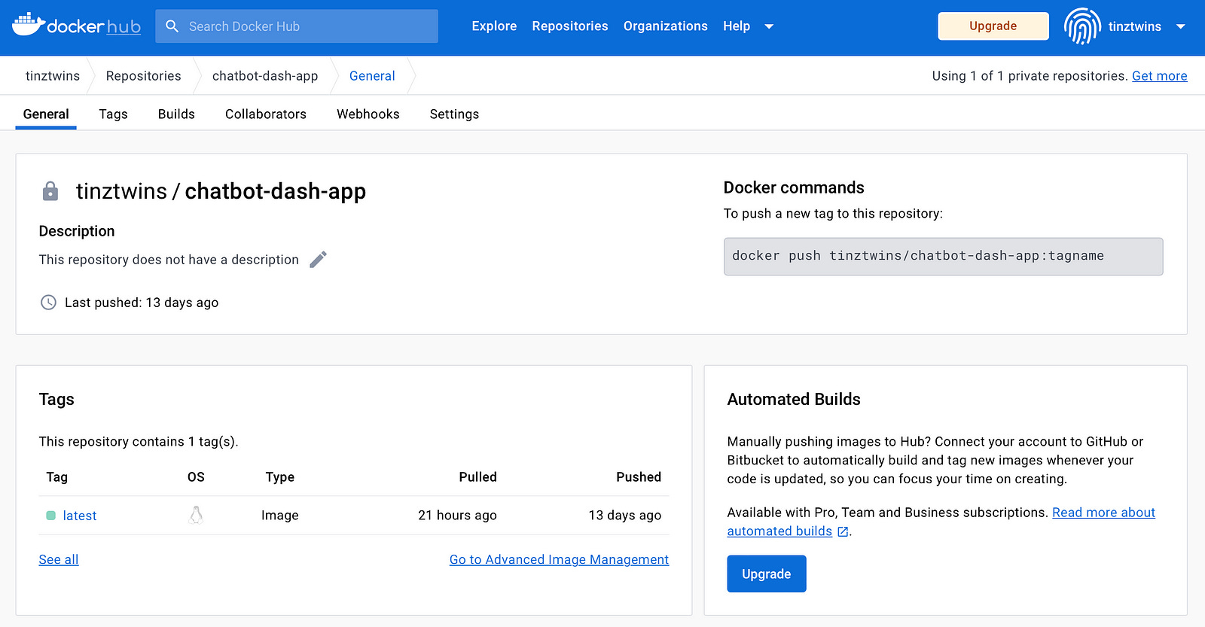Viewport: 1205px width, 627px height.
Task: Click the docker push command box
Action: 943,257
